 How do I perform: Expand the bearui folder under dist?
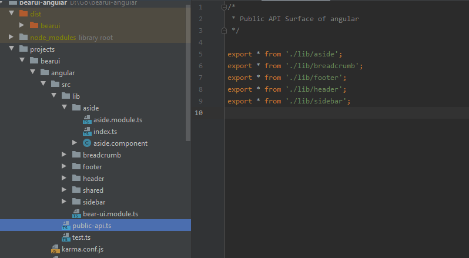pos(22,25)
